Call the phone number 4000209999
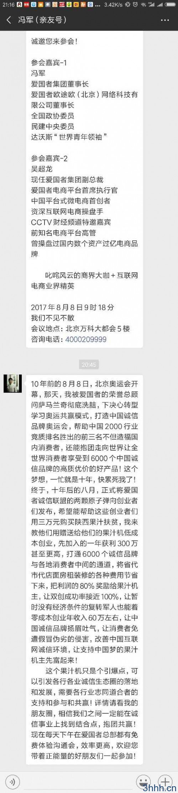Screen dimensions: 178x793 click(86, 339)
